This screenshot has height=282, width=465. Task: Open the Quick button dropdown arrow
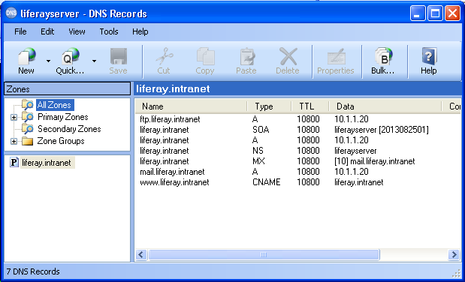(94, 61)
